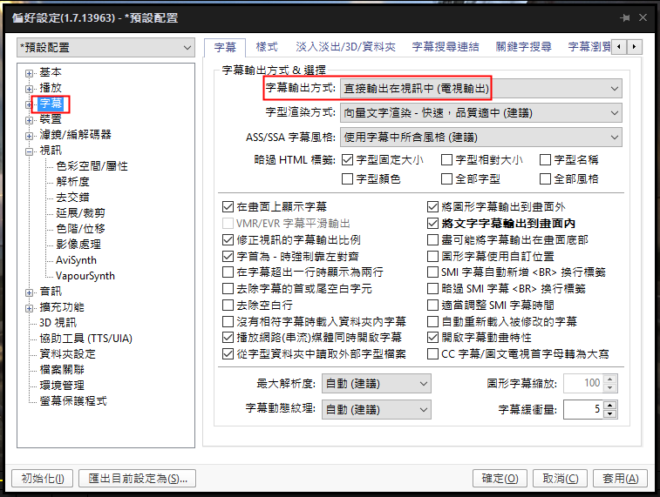
Task: Enable 全部字型 checkbox
Action: tap(446, 179)
